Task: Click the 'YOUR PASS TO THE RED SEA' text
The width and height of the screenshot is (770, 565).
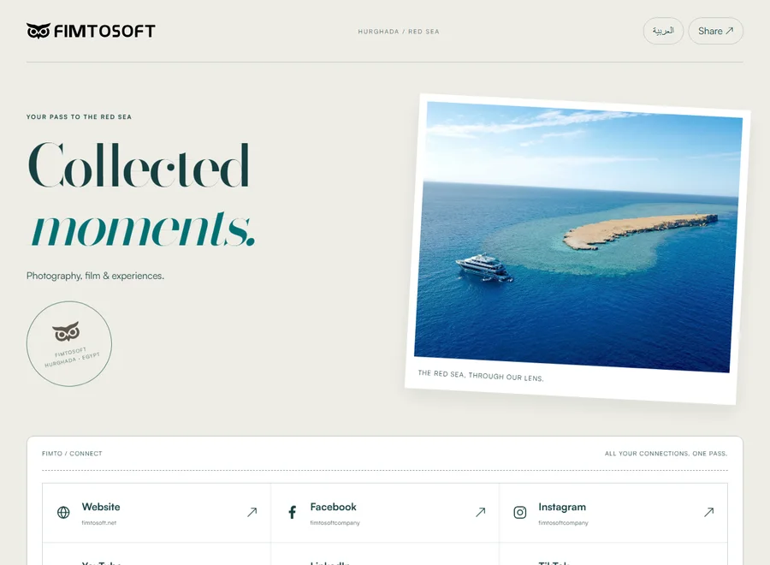Action: tap(79, 117)
